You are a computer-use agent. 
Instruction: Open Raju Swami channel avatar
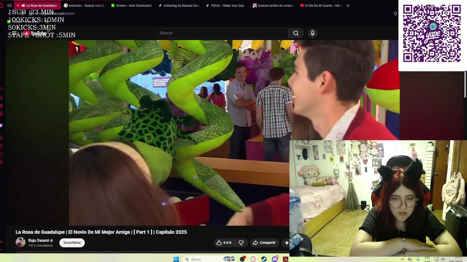[20, 242]
